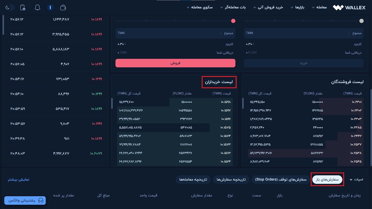
Task: Select seller price ۱۰.۲۳۸۵ row
Action: [305, 127]
